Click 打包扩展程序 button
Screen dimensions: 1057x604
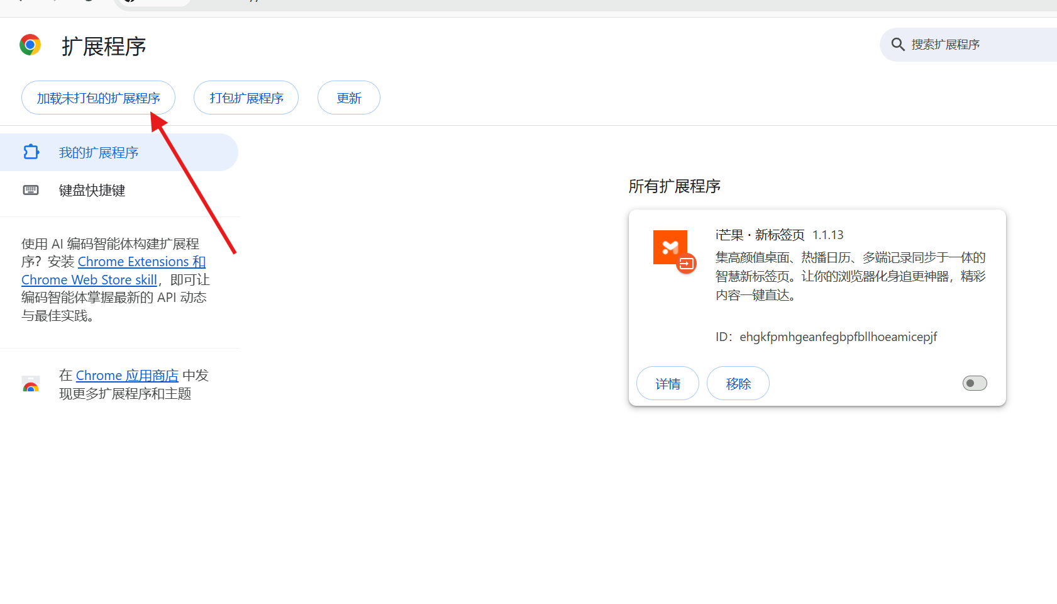click(x=246, y=98)
